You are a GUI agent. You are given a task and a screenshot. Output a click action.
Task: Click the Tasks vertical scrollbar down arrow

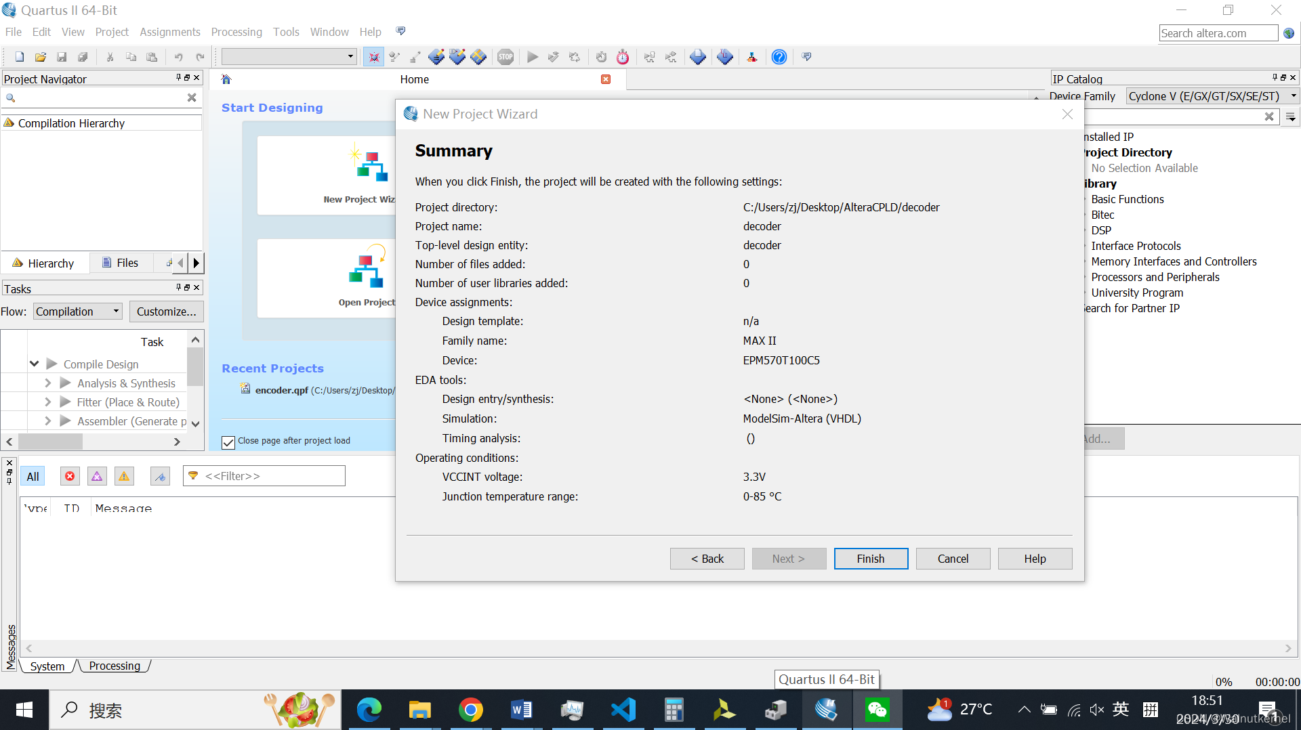pyautogui.click(x=196, y=424)
